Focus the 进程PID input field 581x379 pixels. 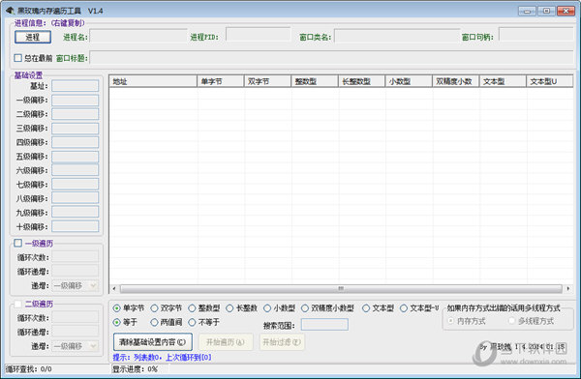tap(259, 34)
